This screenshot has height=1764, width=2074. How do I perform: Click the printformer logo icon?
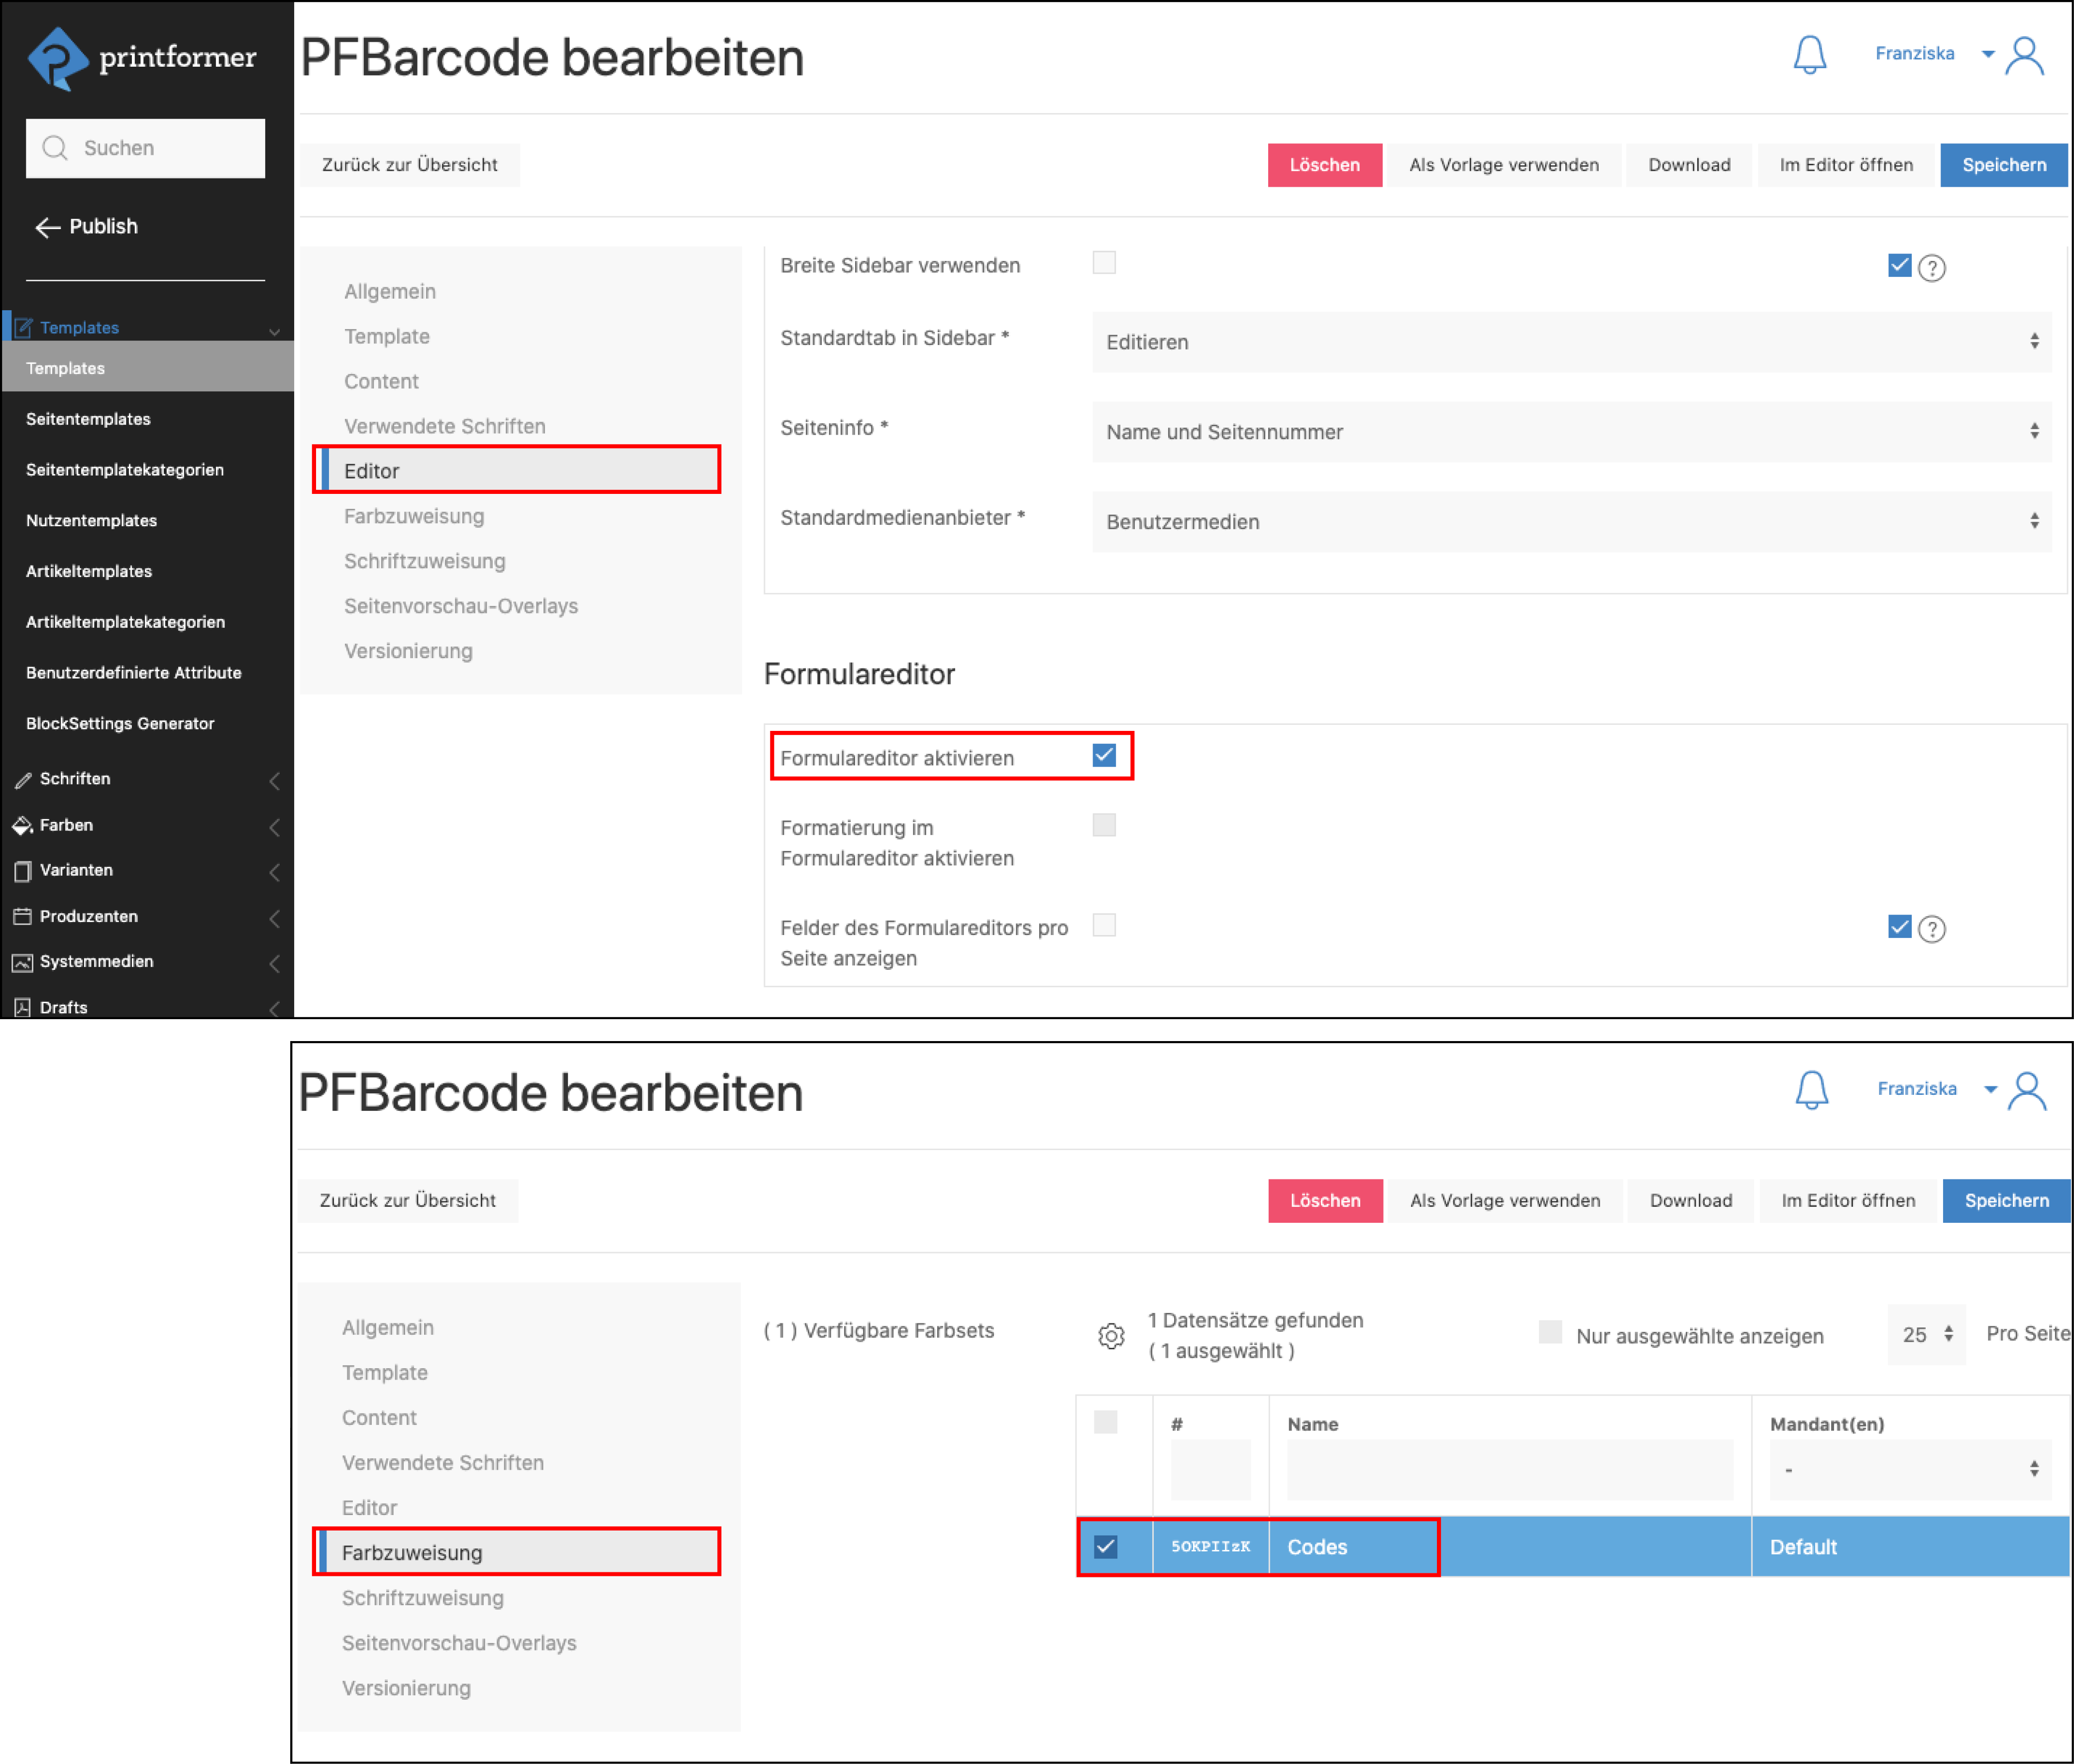[x=58, y=58]
